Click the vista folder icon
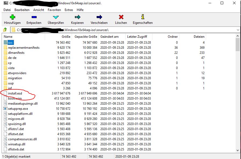 pyautogui.click(x=5, y=68)
